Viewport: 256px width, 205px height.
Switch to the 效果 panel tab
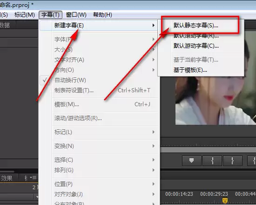pyautogui.click(x=7, y=178)
